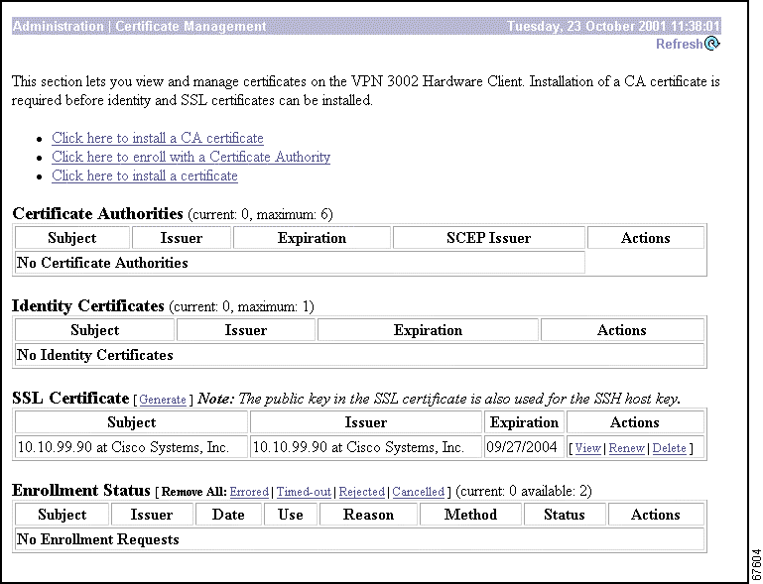Viewport: 763px width, 584px height.
Task: Open the enroll with a Certificate Authority link
Action: (191, 158)
